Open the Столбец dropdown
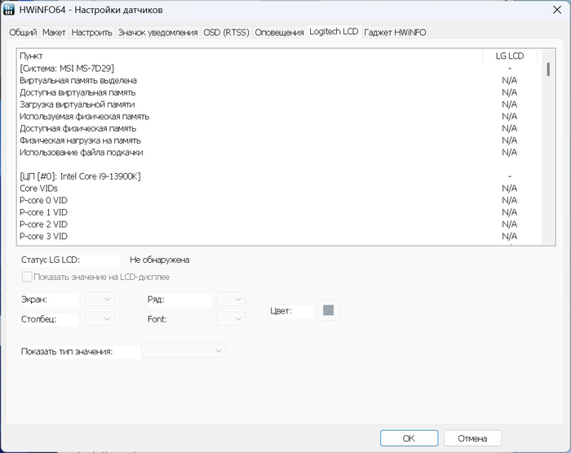The width and height of the screenshot is (571, 453). (x=100, y=319)
